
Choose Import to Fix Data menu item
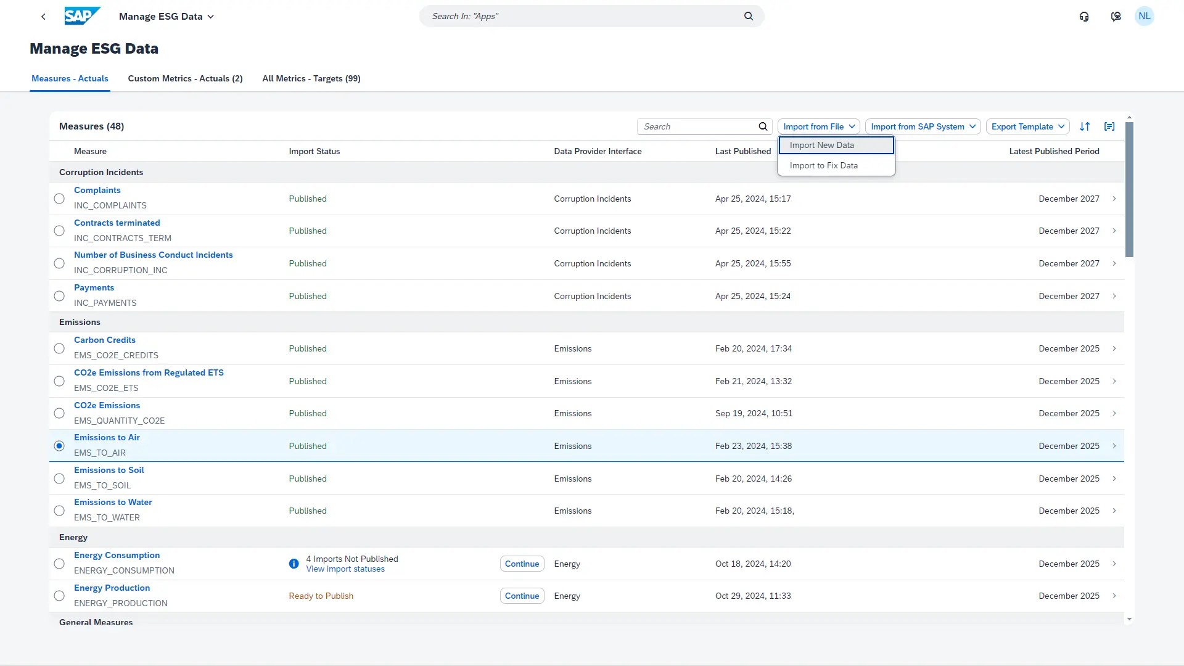click(x=823, y=165)
